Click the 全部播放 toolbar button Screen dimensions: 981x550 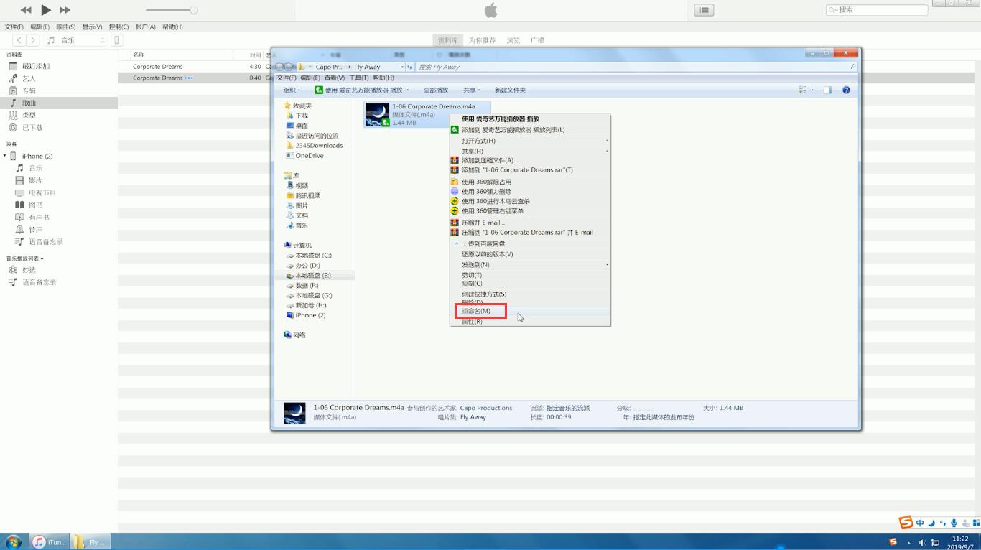(435, 90)
